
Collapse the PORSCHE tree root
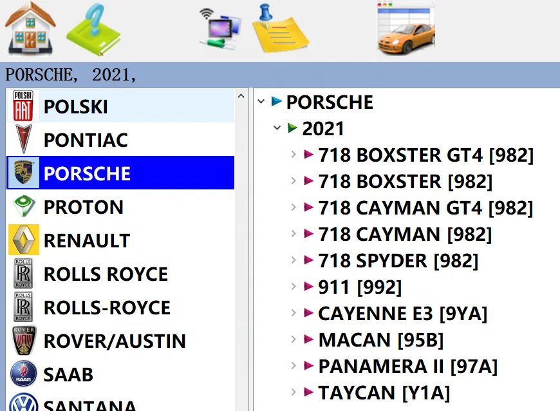point(261,102)
